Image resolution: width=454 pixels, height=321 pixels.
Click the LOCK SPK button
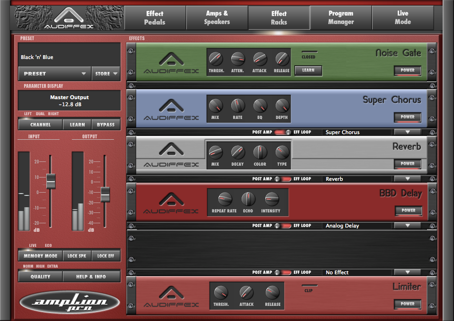coord(77,256)
